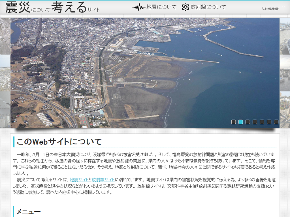
Task: Open the 放射線について menu item
Action: click(208, 7)
